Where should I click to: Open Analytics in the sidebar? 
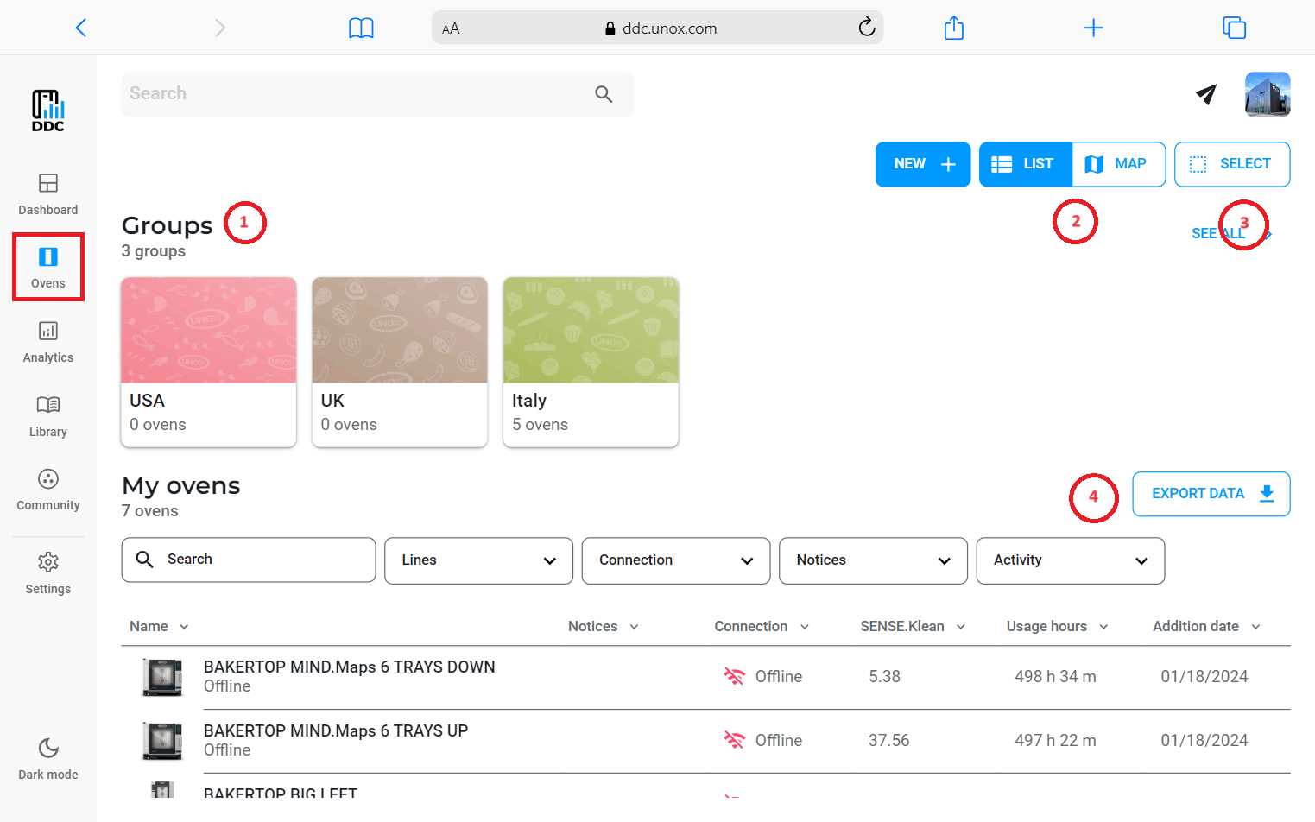tap(48, 342)
